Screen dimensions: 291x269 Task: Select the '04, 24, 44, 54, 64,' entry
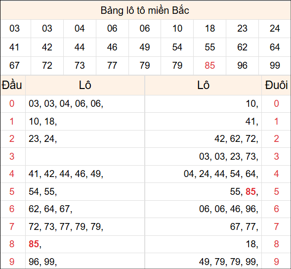pos(221,174)
